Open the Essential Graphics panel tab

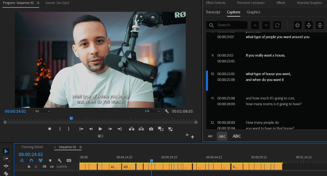coord(310,3)
